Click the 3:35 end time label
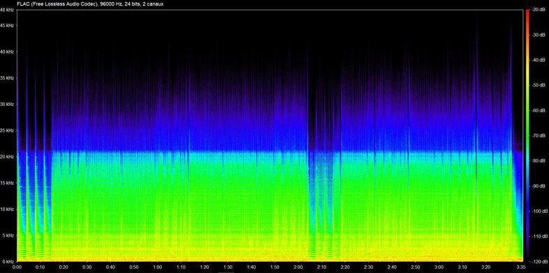The height and width of the screenshot is (273, 549). (x=521, y=267)
